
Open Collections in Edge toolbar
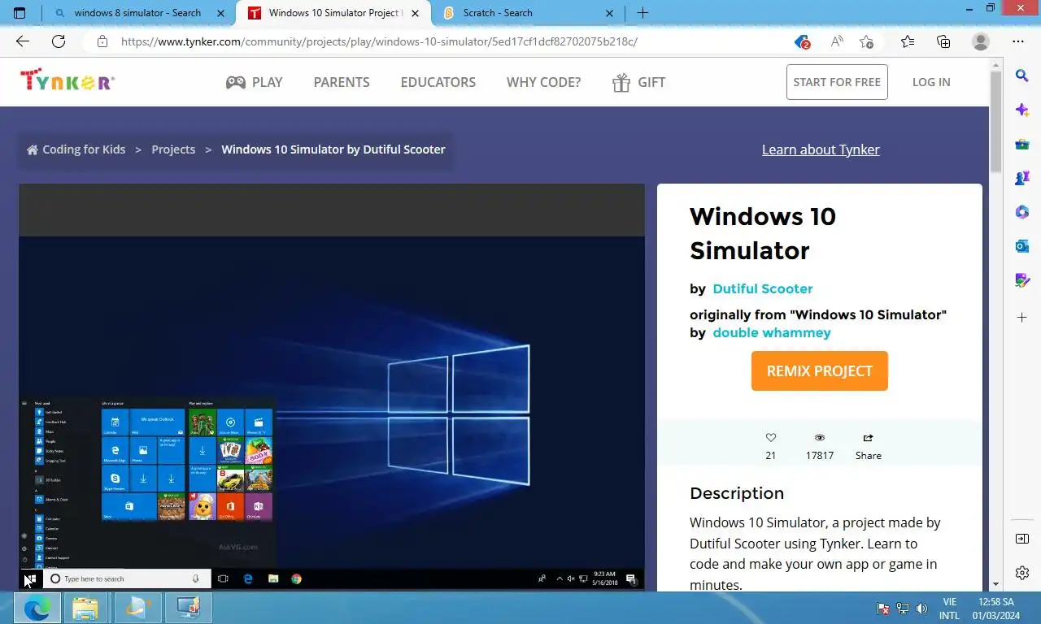[x=943, y=41]
